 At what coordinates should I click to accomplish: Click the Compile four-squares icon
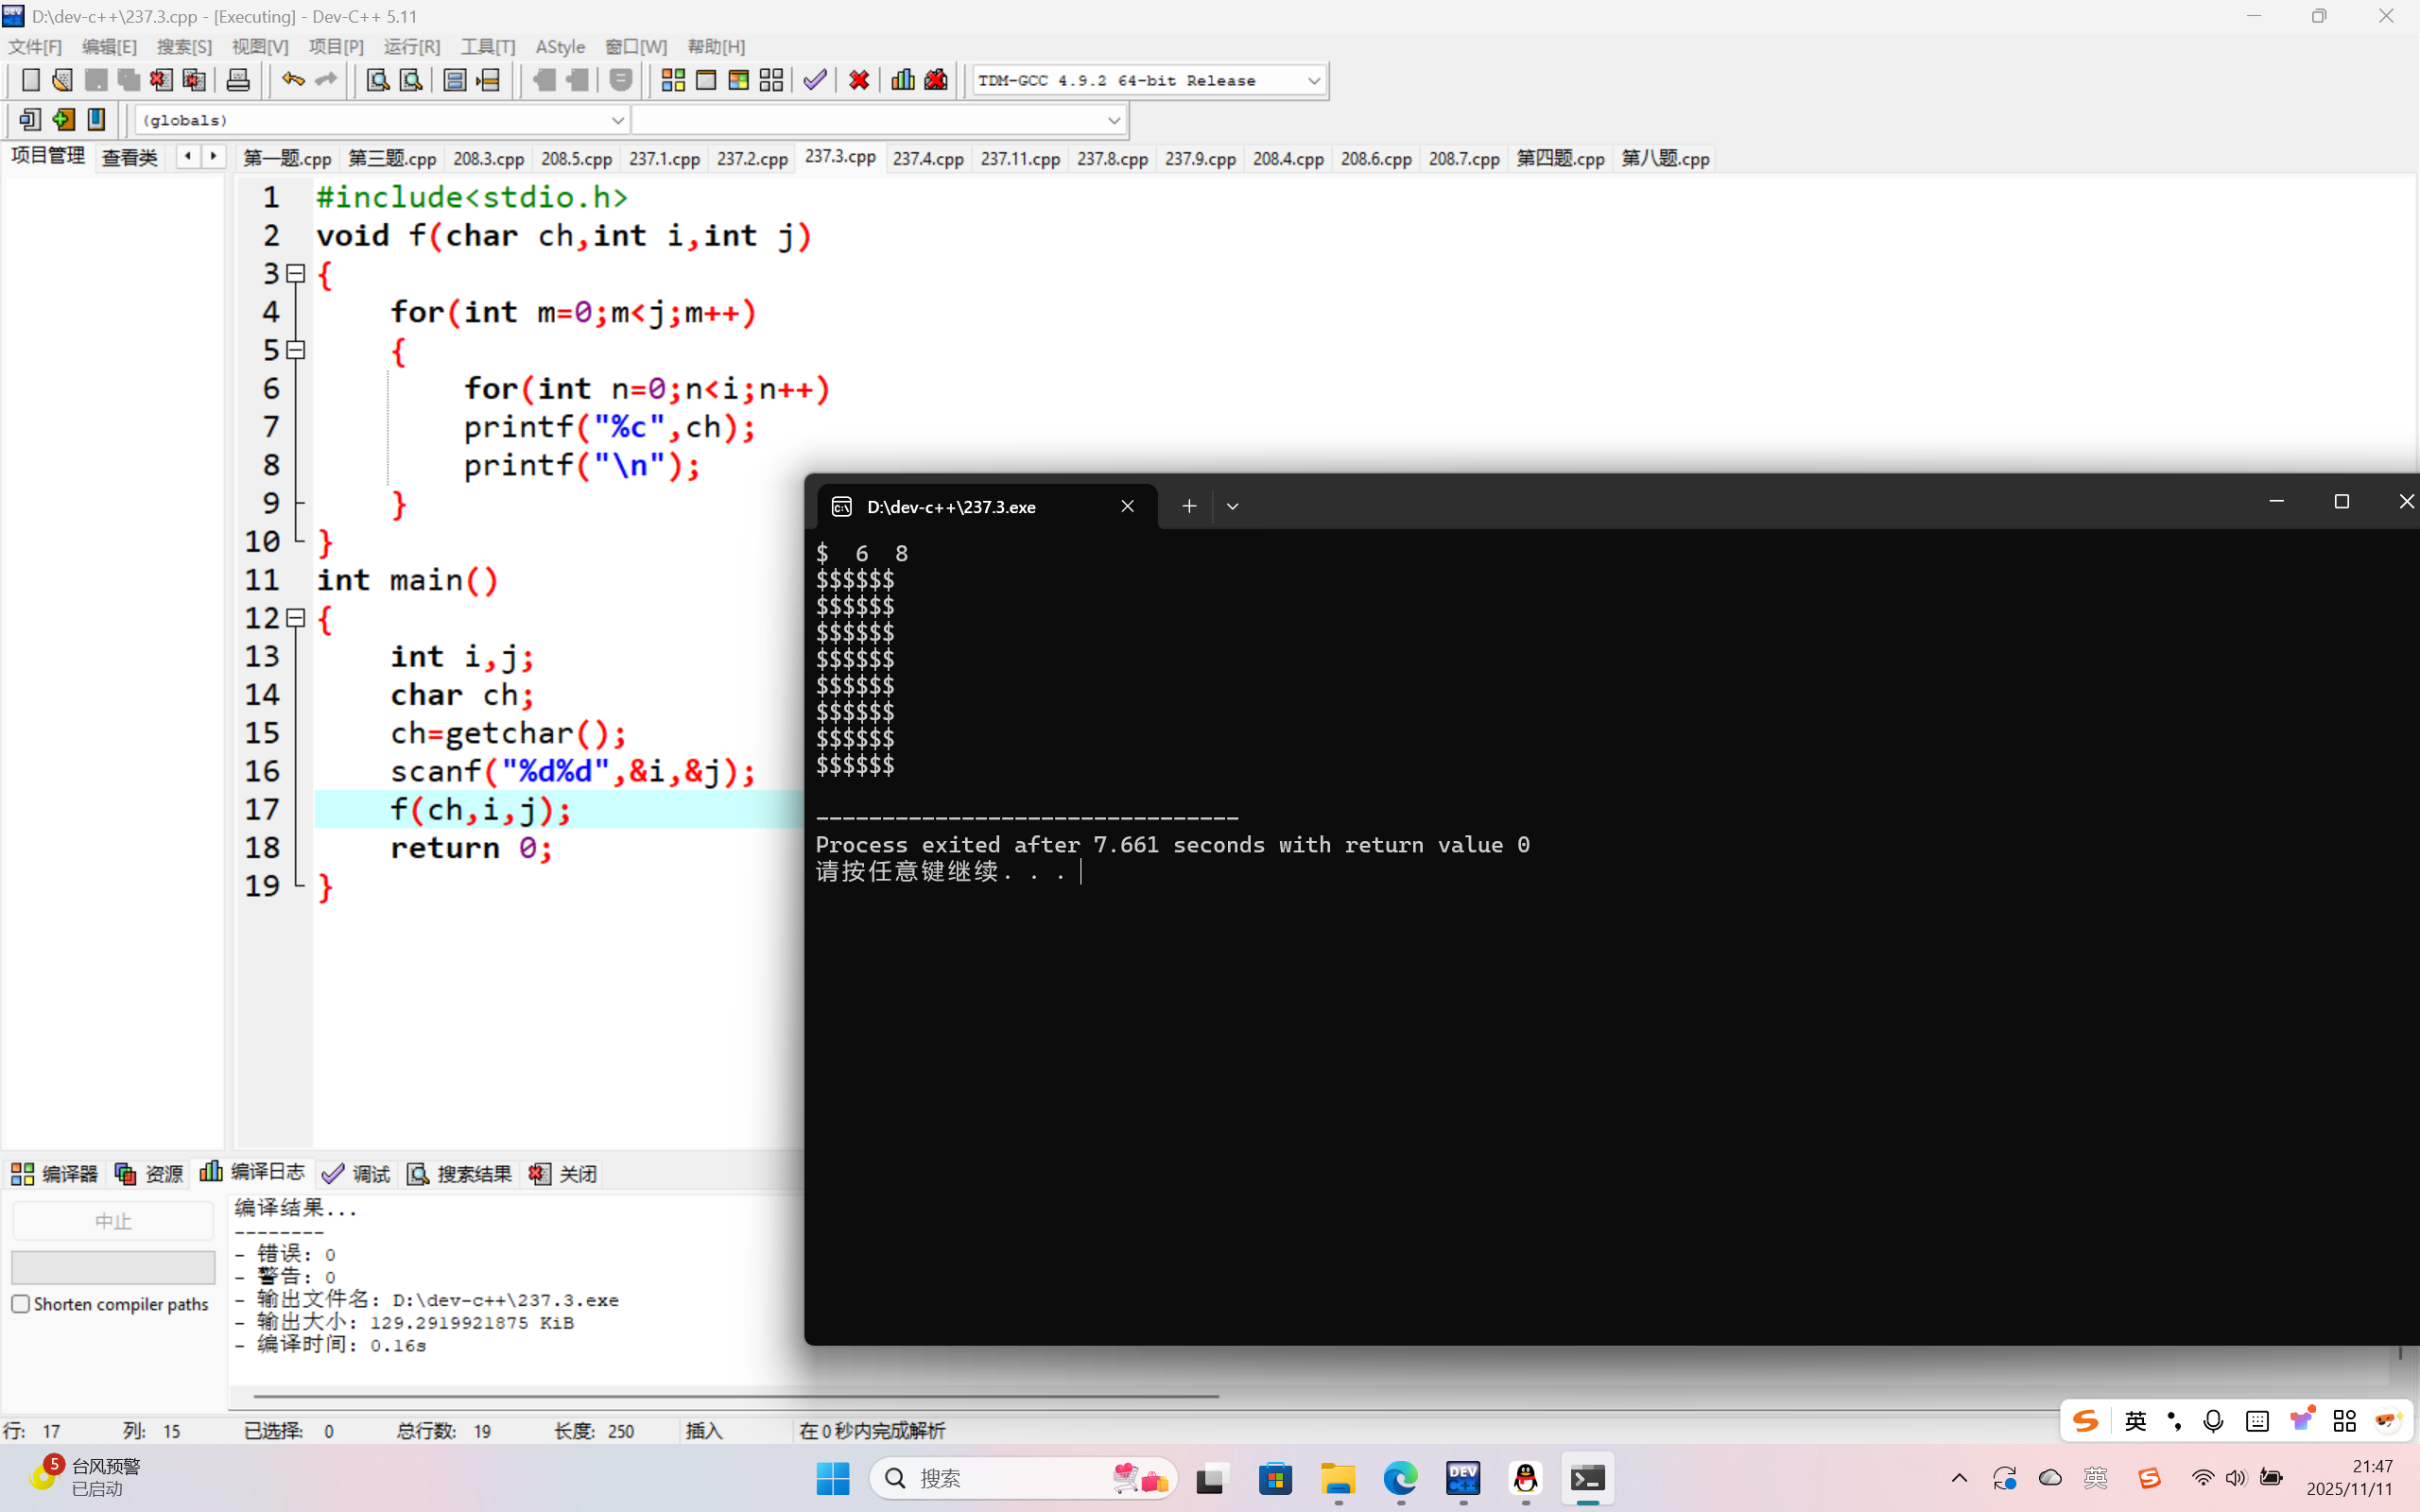coord(673,80)
